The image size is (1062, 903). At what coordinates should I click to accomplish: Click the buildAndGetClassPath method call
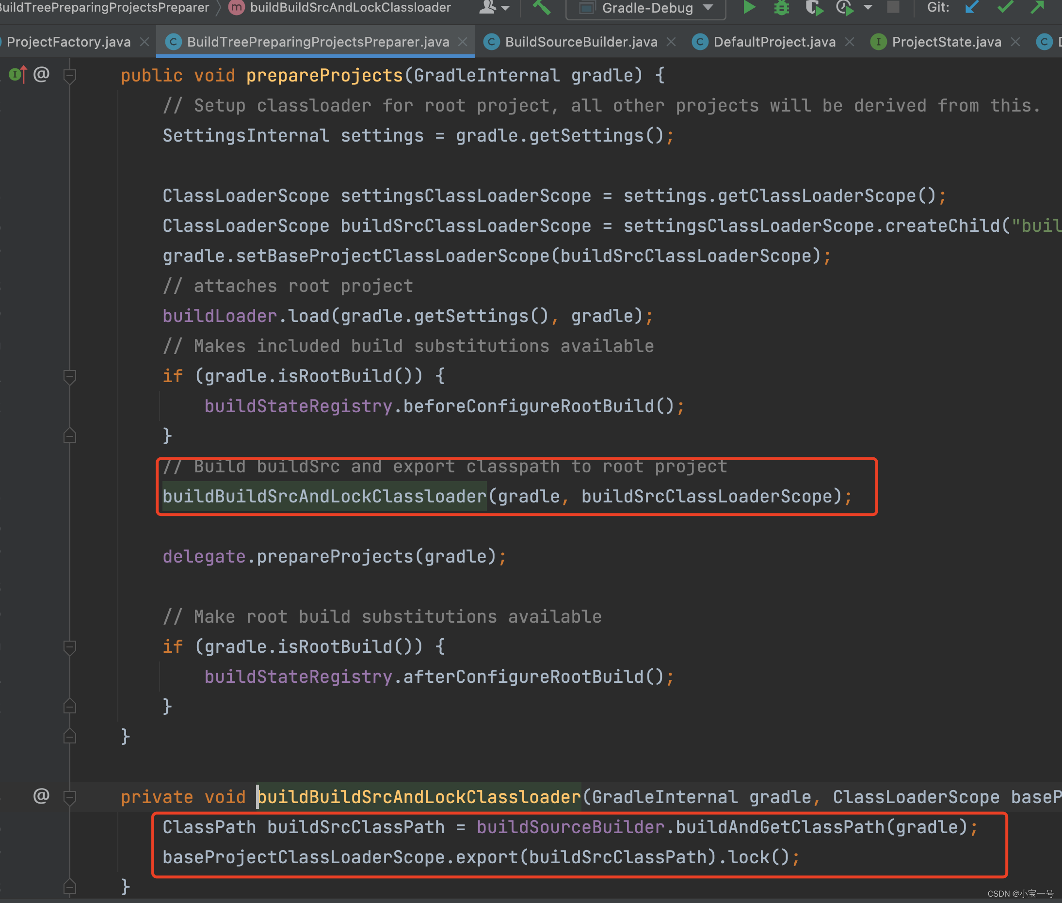[x=780, y=827]
